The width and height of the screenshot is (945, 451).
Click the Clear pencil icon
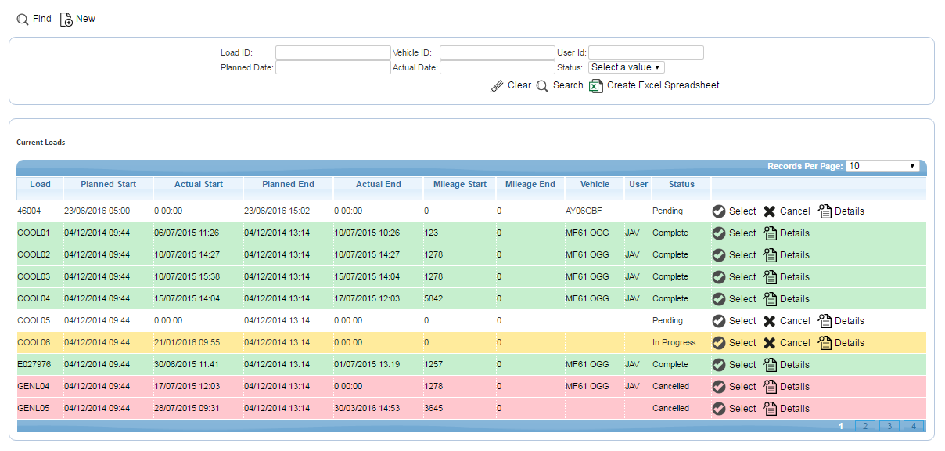click(x=498, y=86)
